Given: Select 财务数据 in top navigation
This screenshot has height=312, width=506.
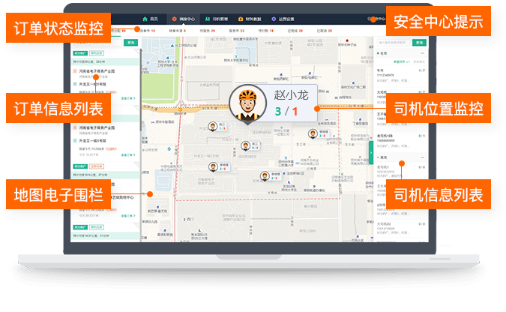Looking at the screenshot, I should click(251, 17).
